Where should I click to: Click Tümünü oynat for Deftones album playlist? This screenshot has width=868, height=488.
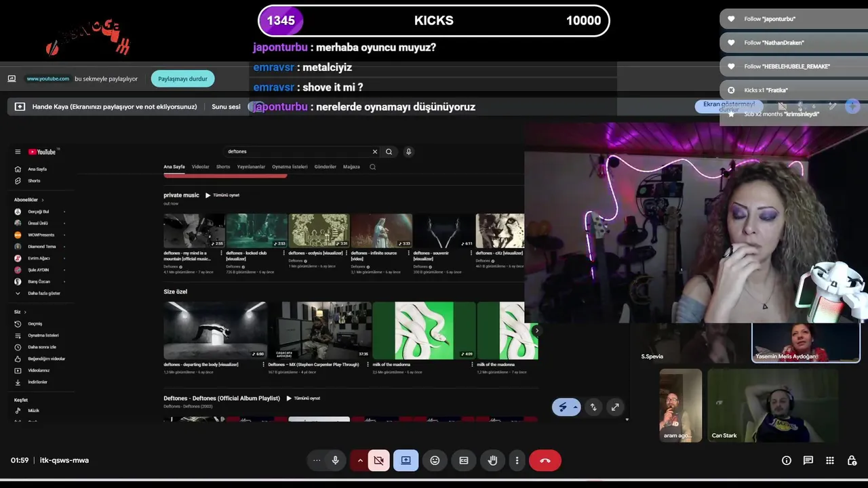[303, 399]
